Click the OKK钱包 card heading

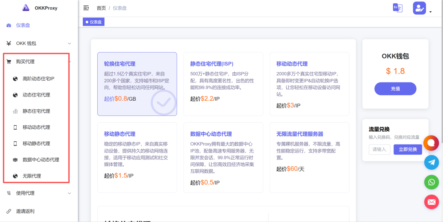coord(395,56)
